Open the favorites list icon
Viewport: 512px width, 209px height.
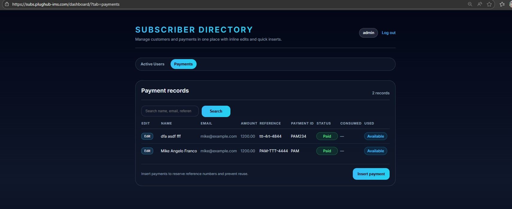point(502,4)
